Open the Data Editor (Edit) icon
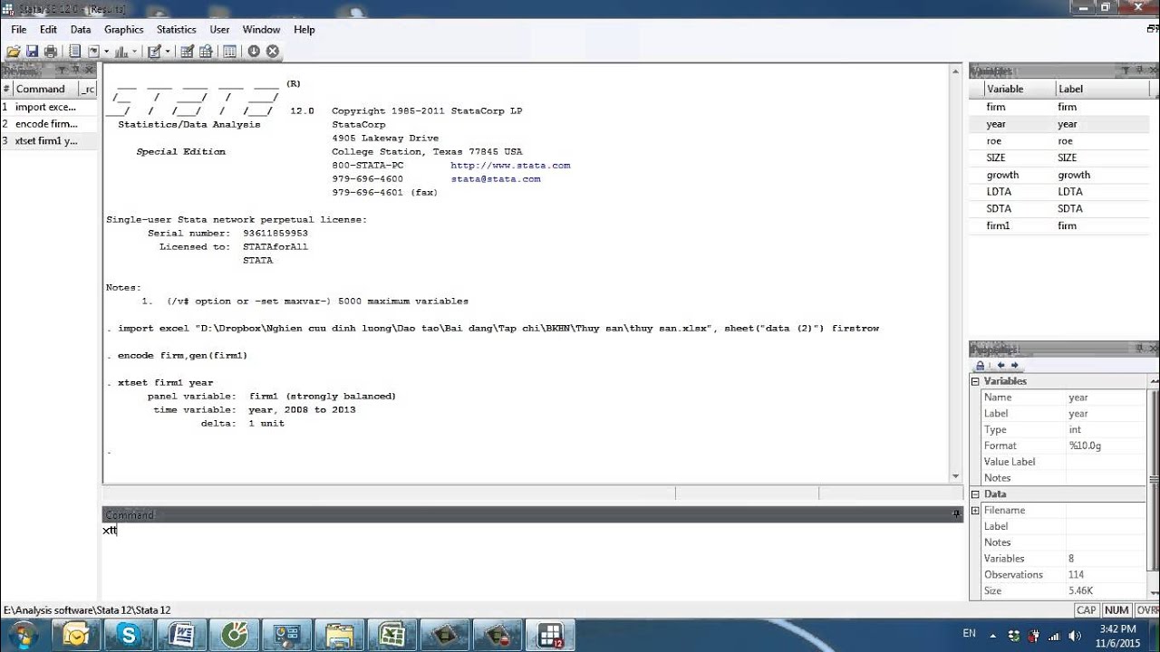The image size is (1160, 652). [187, 52]
